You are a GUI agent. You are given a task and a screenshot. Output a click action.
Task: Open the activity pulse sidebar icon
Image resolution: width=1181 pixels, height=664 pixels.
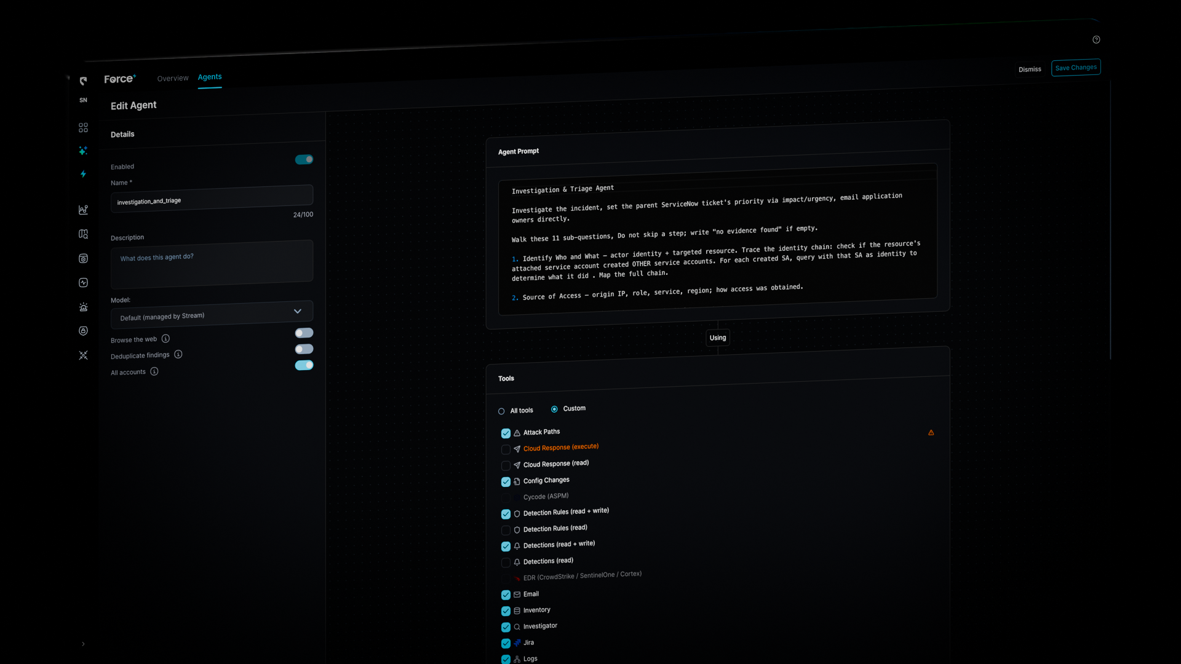click(83, 283)
